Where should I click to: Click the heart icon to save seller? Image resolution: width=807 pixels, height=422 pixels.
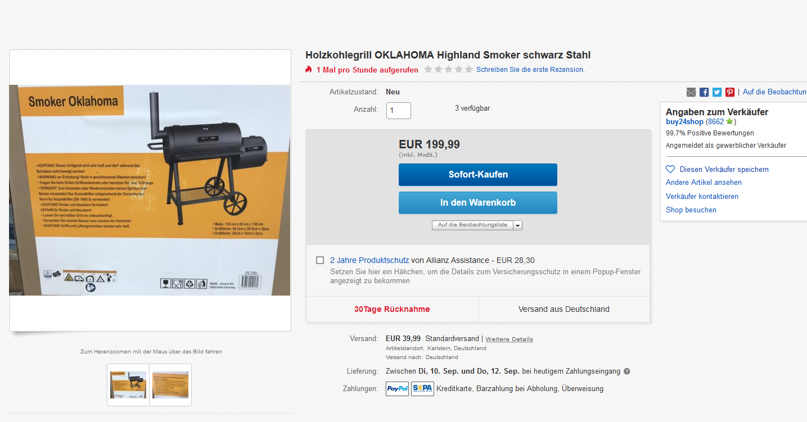(670, 169)
